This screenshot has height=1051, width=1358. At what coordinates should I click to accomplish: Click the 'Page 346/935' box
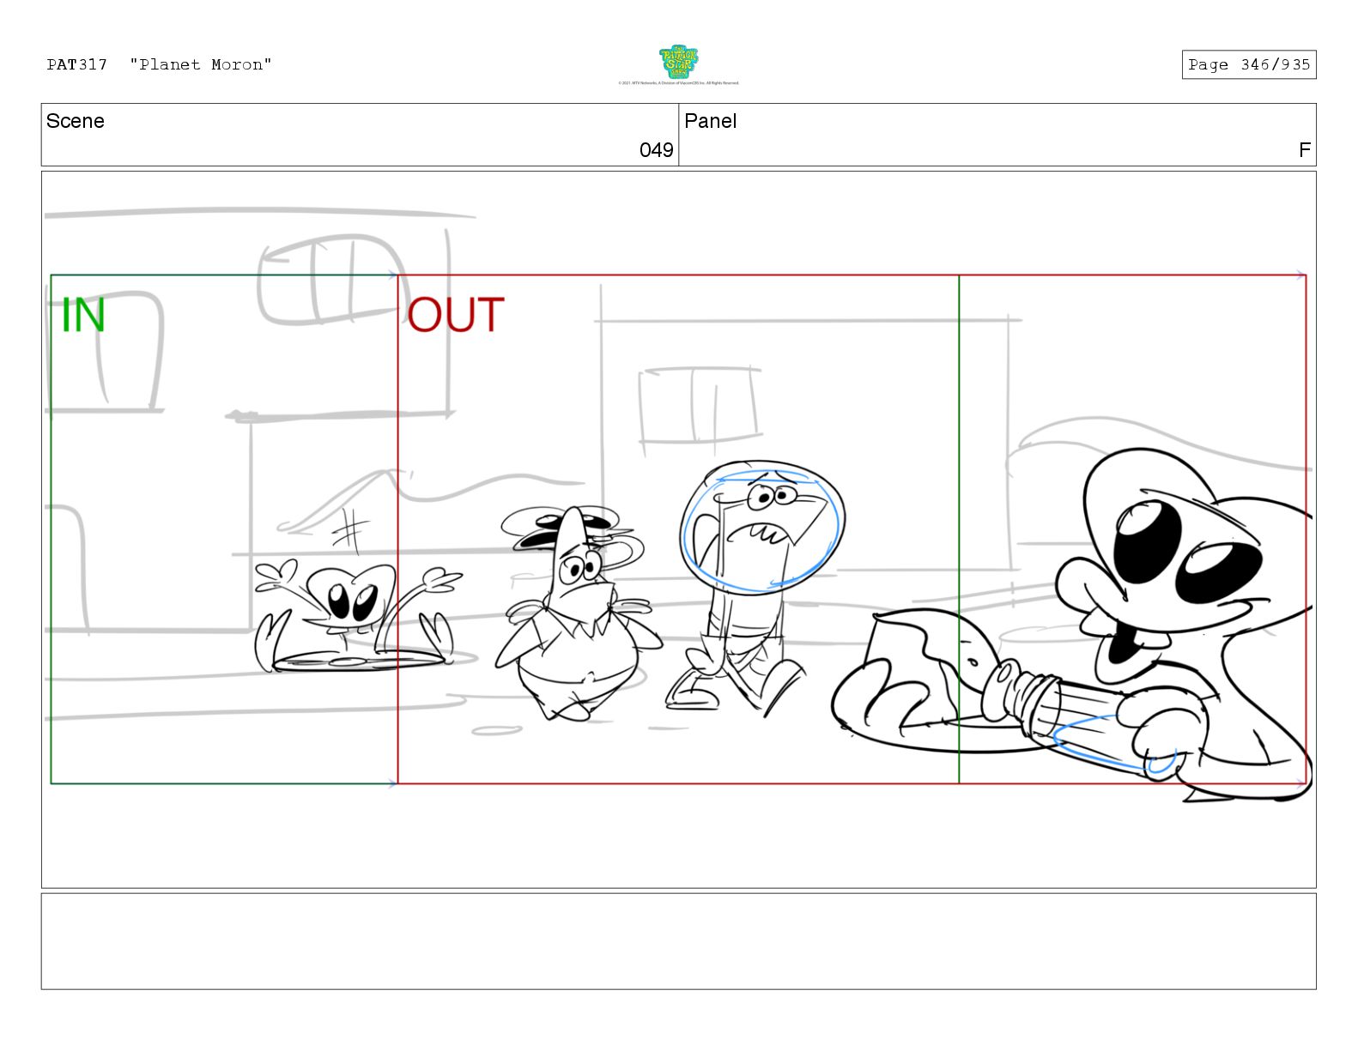[1248, 64]
